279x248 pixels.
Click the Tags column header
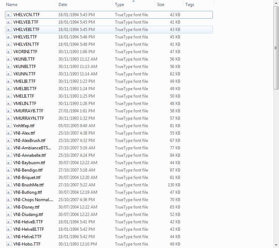pyautogui.click(x=190, y=5)
